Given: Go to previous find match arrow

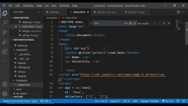Looking at the screenshot, I should [x=154, y=23].
